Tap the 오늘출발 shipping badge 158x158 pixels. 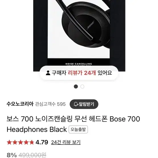pos(78,129)
